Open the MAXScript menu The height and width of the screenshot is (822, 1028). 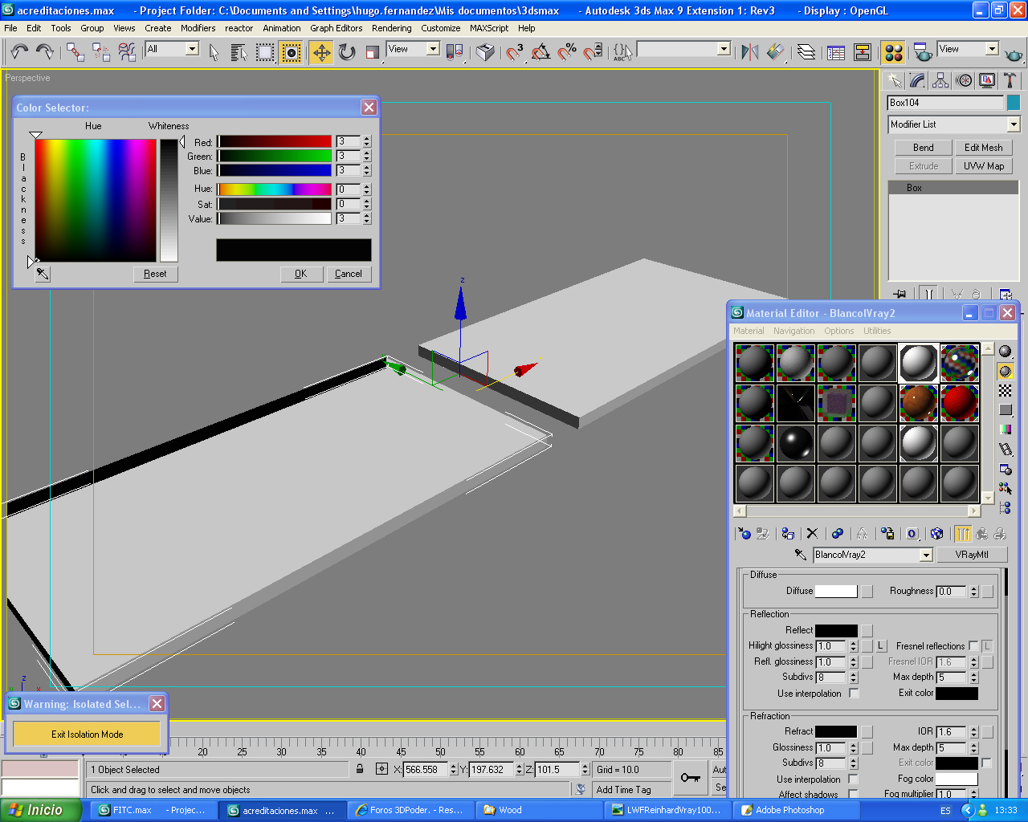489,28
